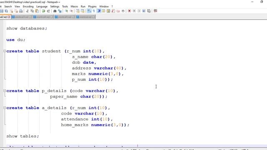Place cursor on 'show databases;' line
Image resolution: width=267 pixels, height=150 pixels.
[27, 28]
